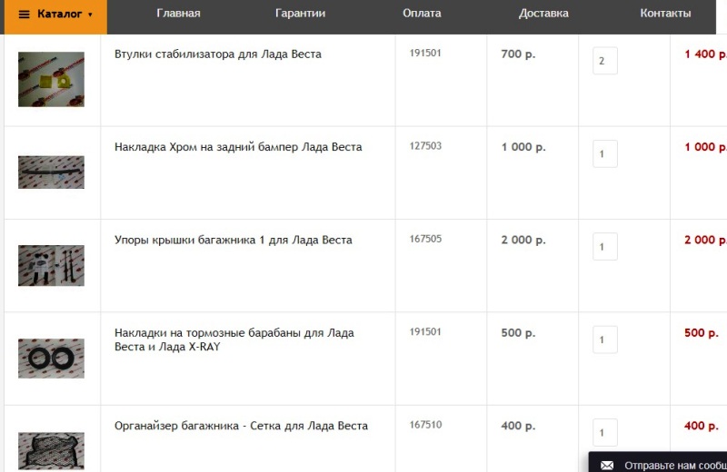Image resolution: width=727 pixels, height=472 pixels.
Task: Navigate to the Оплата page
Action: [x=422, y=14]
